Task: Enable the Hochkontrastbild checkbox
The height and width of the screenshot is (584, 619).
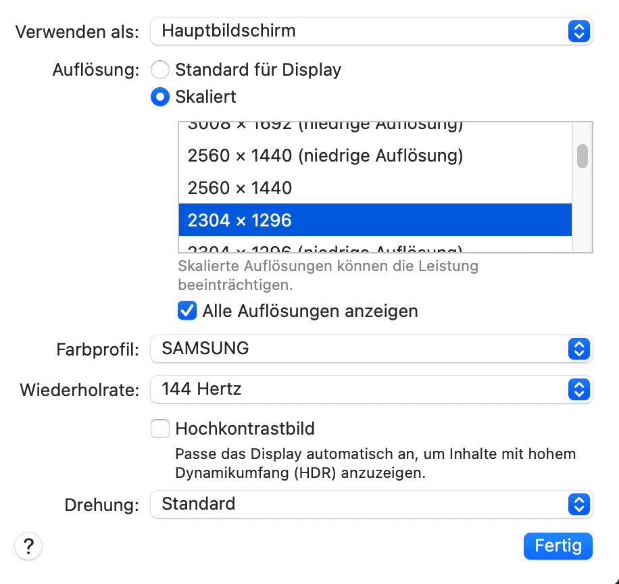Action: click(160, 429)
